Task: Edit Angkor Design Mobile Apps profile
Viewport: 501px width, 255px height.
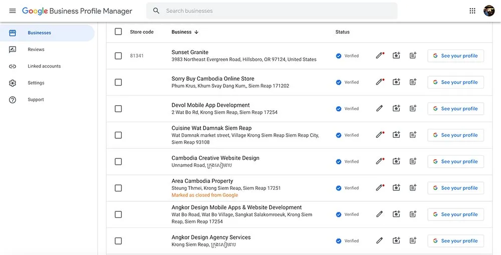Action: (x=380, y=214)
